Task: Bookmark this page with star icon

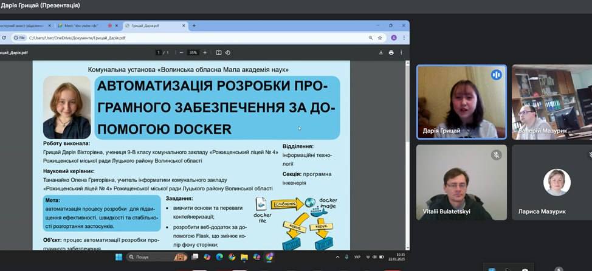Action: [381, 38]
